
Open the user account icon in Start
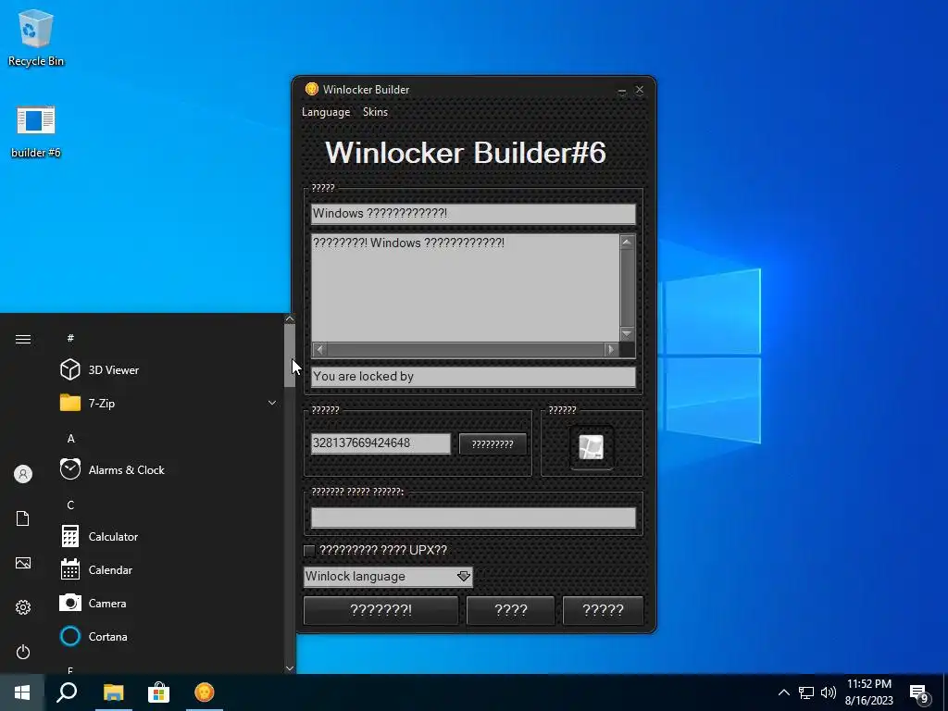click(23, 474)
